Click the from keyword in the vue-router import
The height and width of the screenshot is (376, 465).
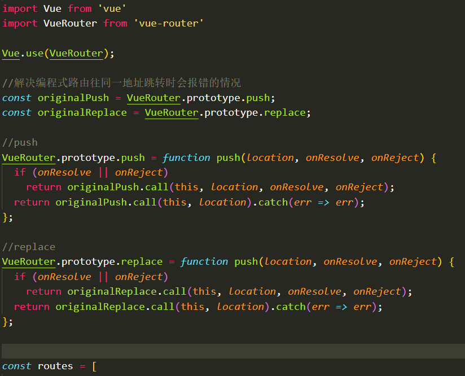point(115,24)
